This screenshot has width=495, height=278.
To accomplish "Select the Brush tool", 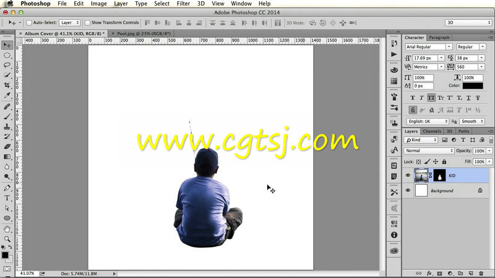I will click(x=7, y=117).
